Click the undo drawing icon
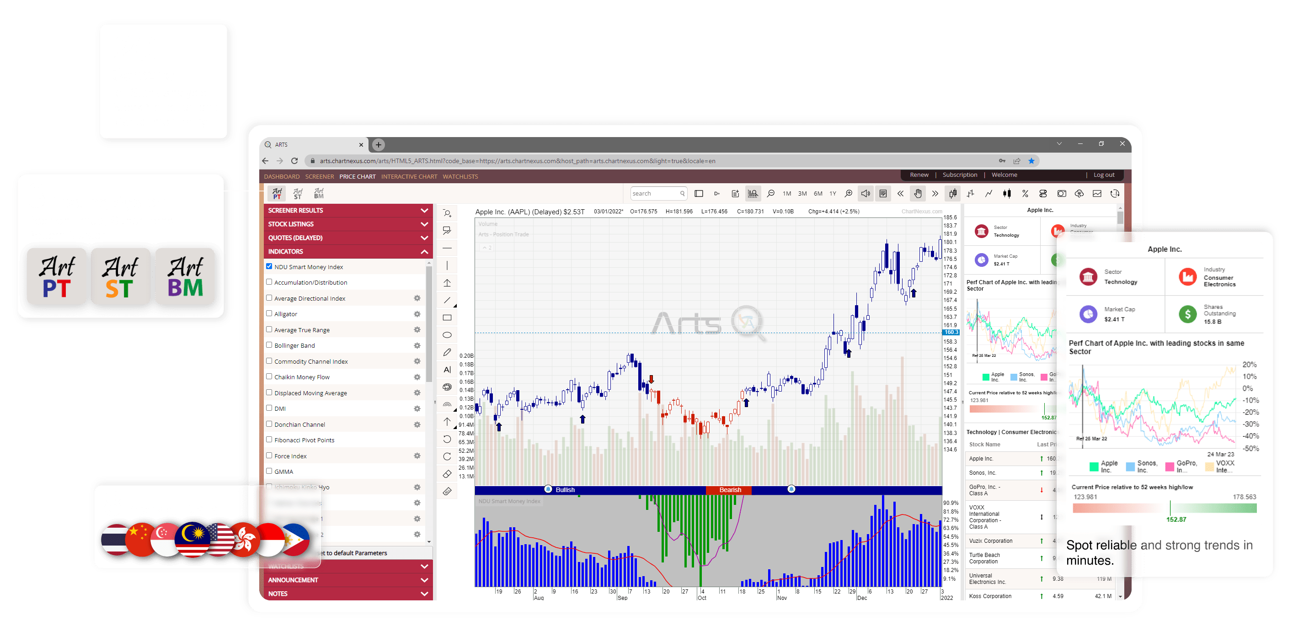This screenshot has height=636, width=1293. (x=447, y=440)
